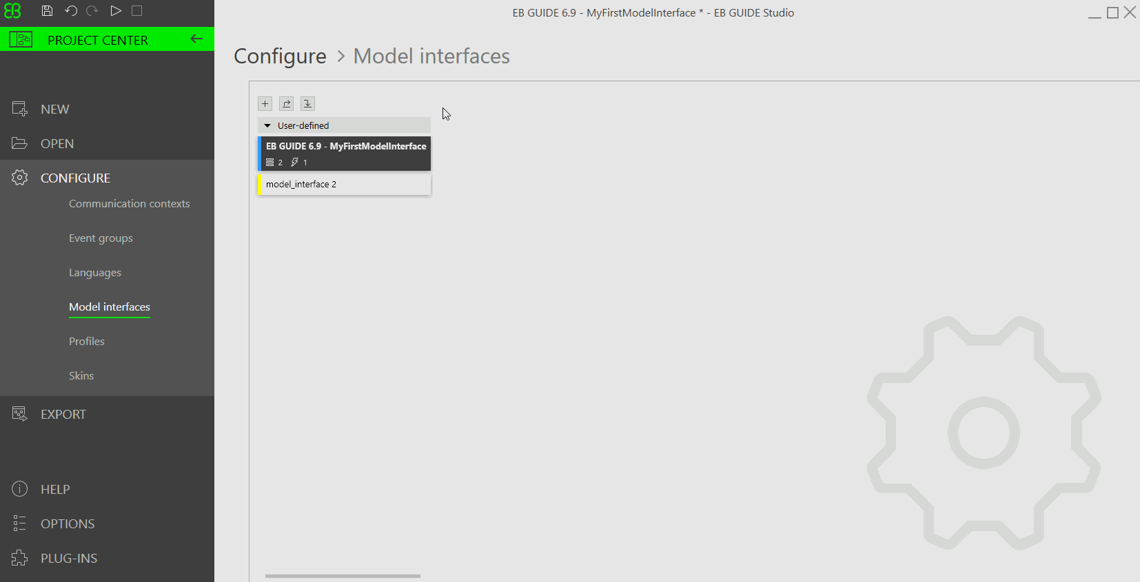
Task: Select model_interface 2 entry
Action: [x=344, y=185]
